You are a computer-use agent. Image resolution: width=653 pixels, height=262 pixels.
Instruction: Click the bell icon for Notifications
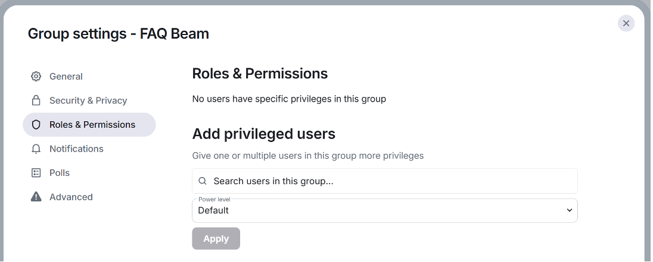pyautogui.click(x=36, y=149)
